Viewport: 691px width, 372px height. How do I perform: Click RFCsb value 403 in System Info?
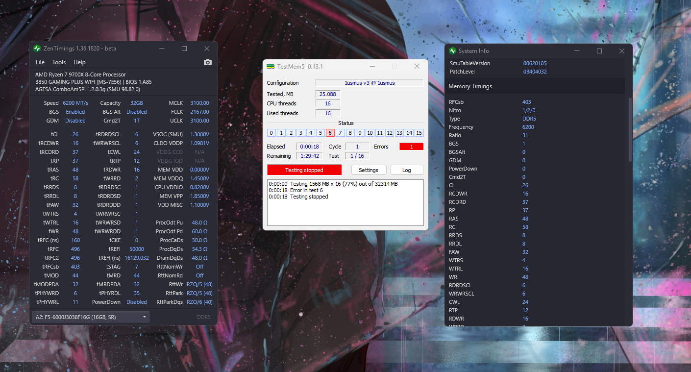click(x=527, y=102)
